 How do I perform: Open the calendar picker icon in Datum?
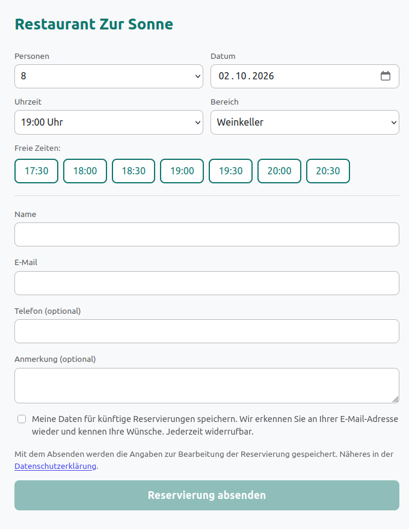point(386,76)
